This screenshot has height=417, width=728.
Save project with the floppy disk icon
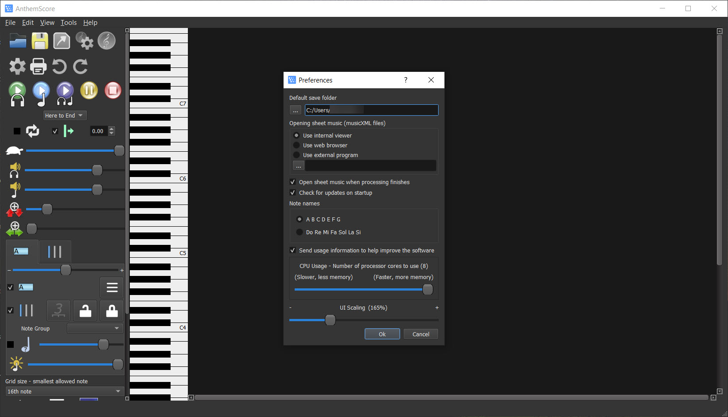tap(40, 41)
